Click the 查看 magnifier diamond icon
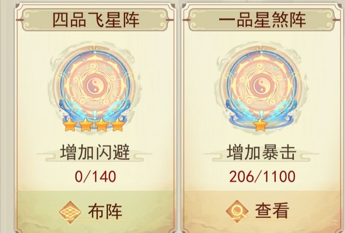The width and height of the screenshot is (345, 233). point(237,211)
